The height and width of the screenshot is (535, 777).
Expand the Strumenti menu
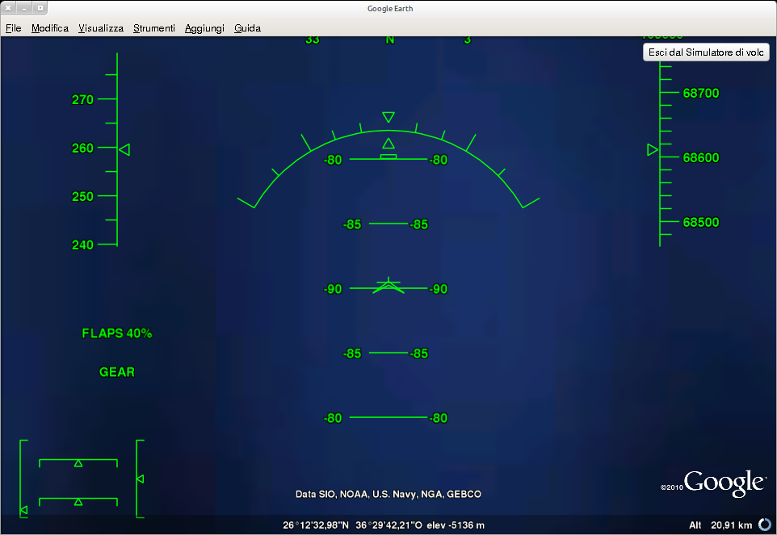(x=153, y=28)
